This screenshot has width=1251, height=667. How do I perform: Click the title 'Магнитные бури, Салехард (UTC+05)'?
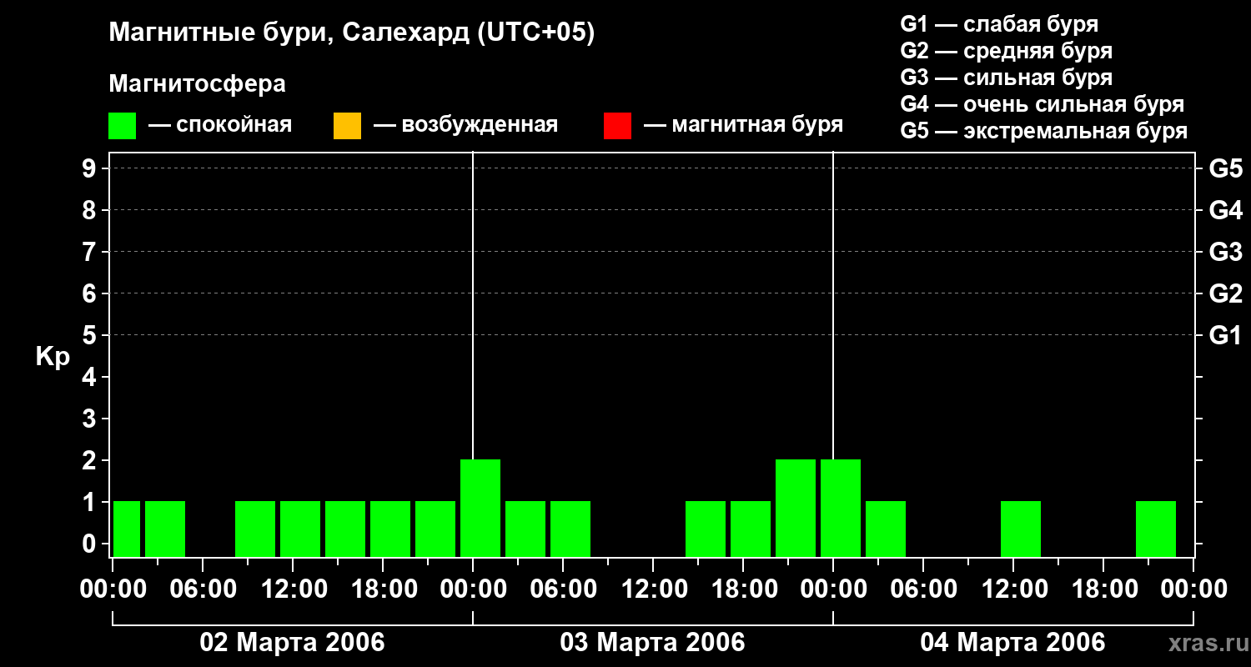(352, 33)
